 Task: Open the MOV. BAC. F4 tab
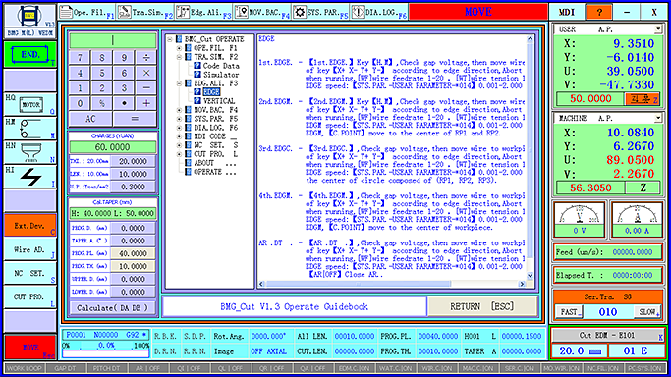262,12
